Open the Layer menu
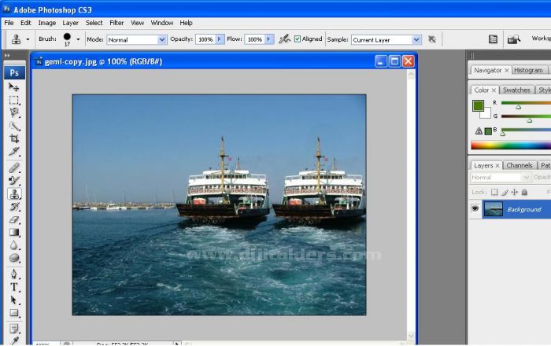 (70, 23)
